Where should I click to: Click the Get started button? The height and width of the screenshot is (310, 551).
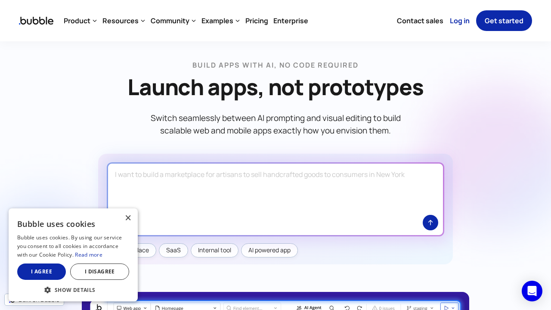pos(504,21)
